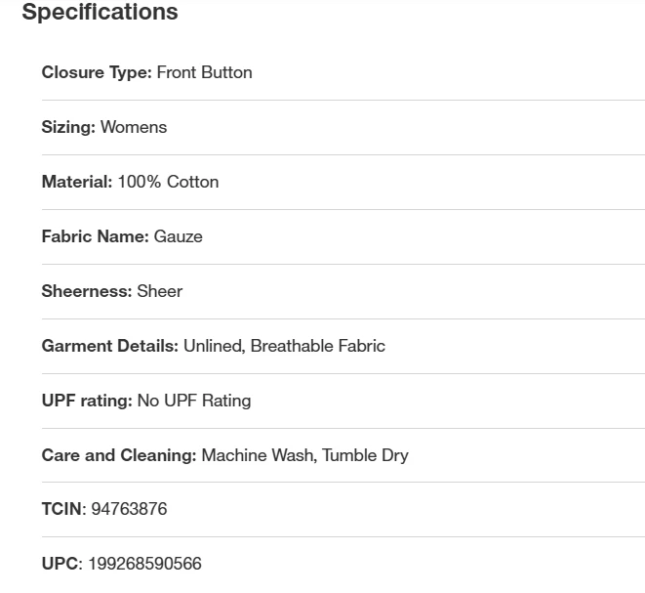Select the Womens sizing value
Viewport: 645px width, 593px height.
134,127
